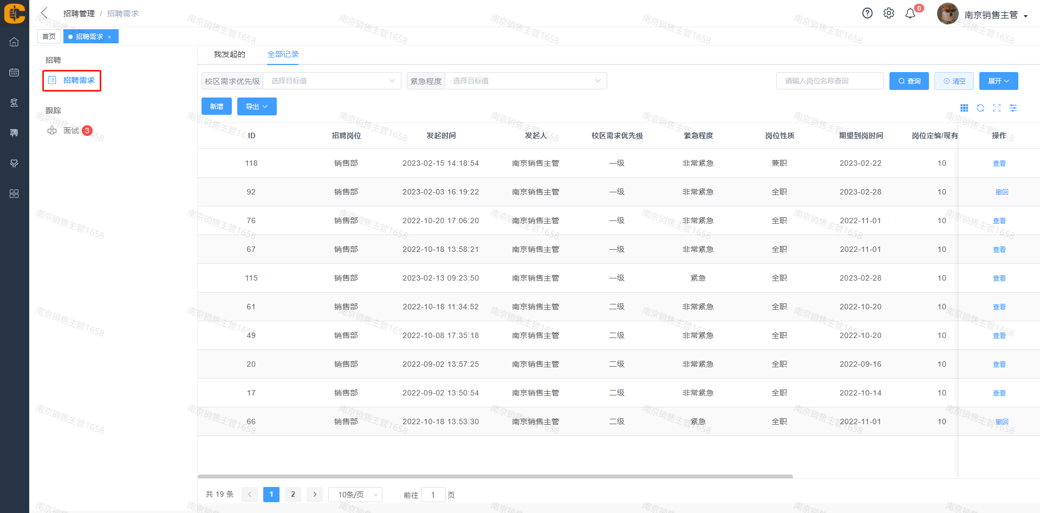1040x513 pixels.
Task: Click the help question mark icon
Action: tap(867, 14)
